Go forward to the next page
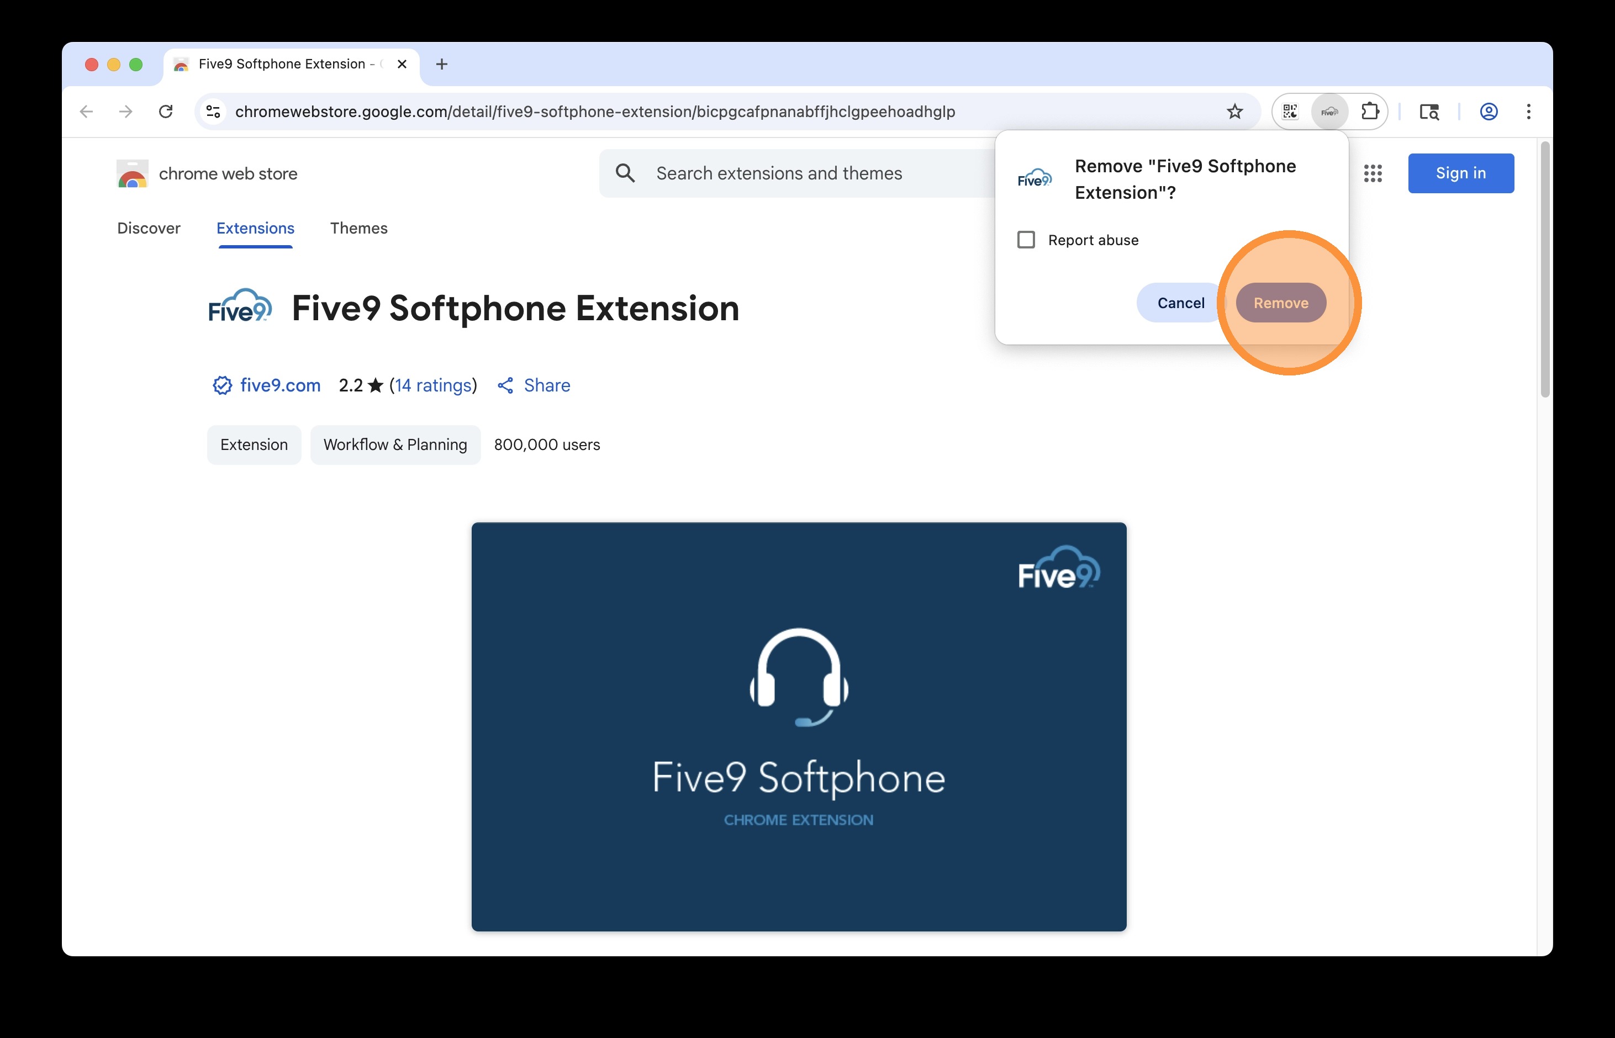 coord(125,111)
